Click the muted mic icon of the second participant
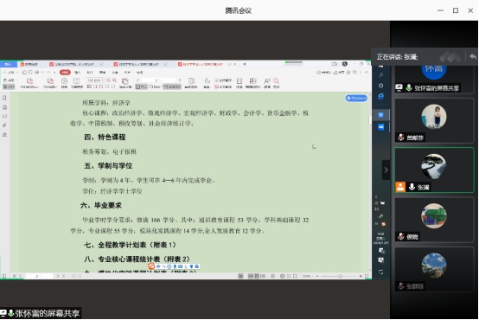 (401, 138)
